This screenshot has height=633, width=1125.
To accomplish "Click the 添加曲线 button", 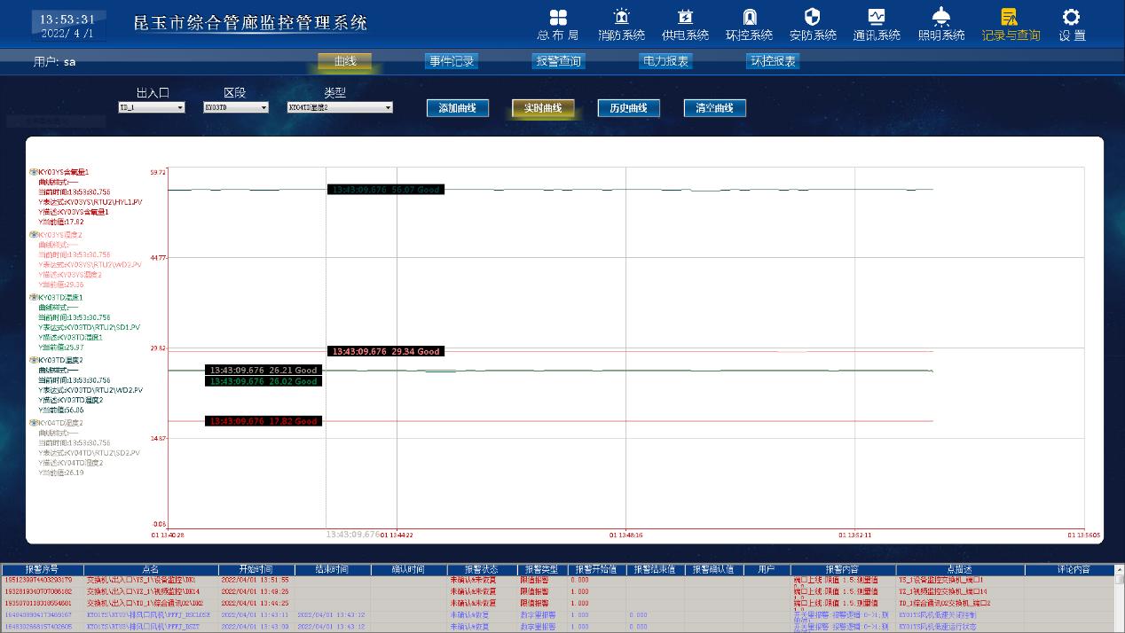I will point(457,108).
